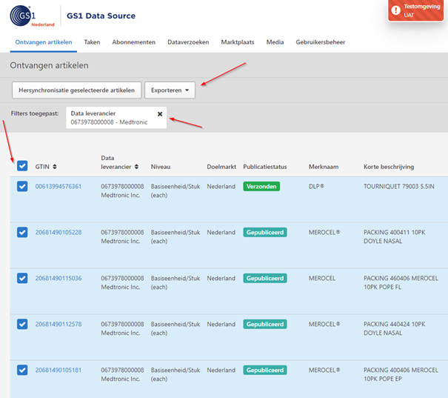This screenshot has width=448, height=398.
Task: Click Gepubliceerd badge in MEROCEL 460406 row
Action: (x=265, y=278)
